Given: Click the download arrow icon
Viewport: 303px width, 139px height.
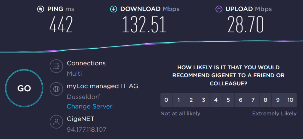Looking at the screenshot, I should pos(113,9).
